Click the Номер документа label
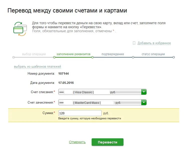 click(x=41, y=73)
